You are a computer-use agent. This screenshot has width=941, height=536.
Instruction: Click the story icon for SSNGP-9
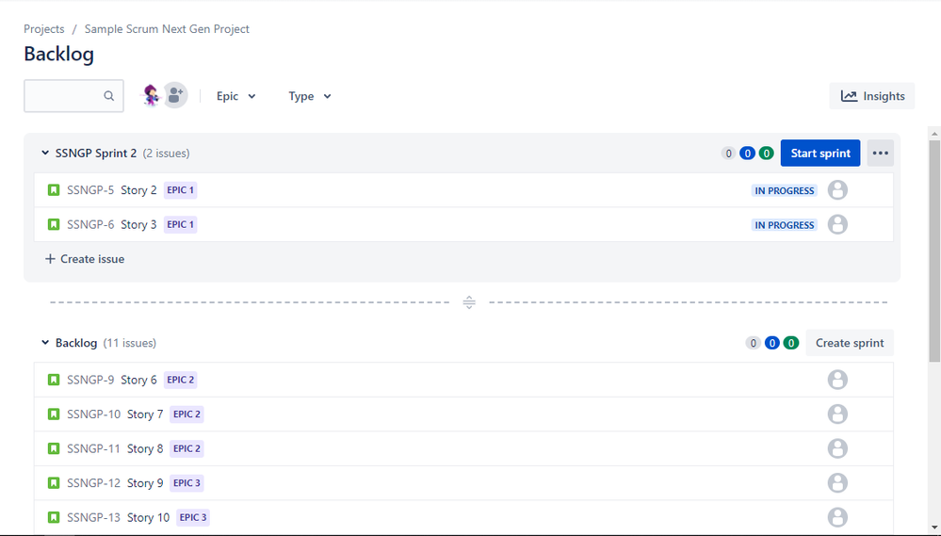(54, 380)
